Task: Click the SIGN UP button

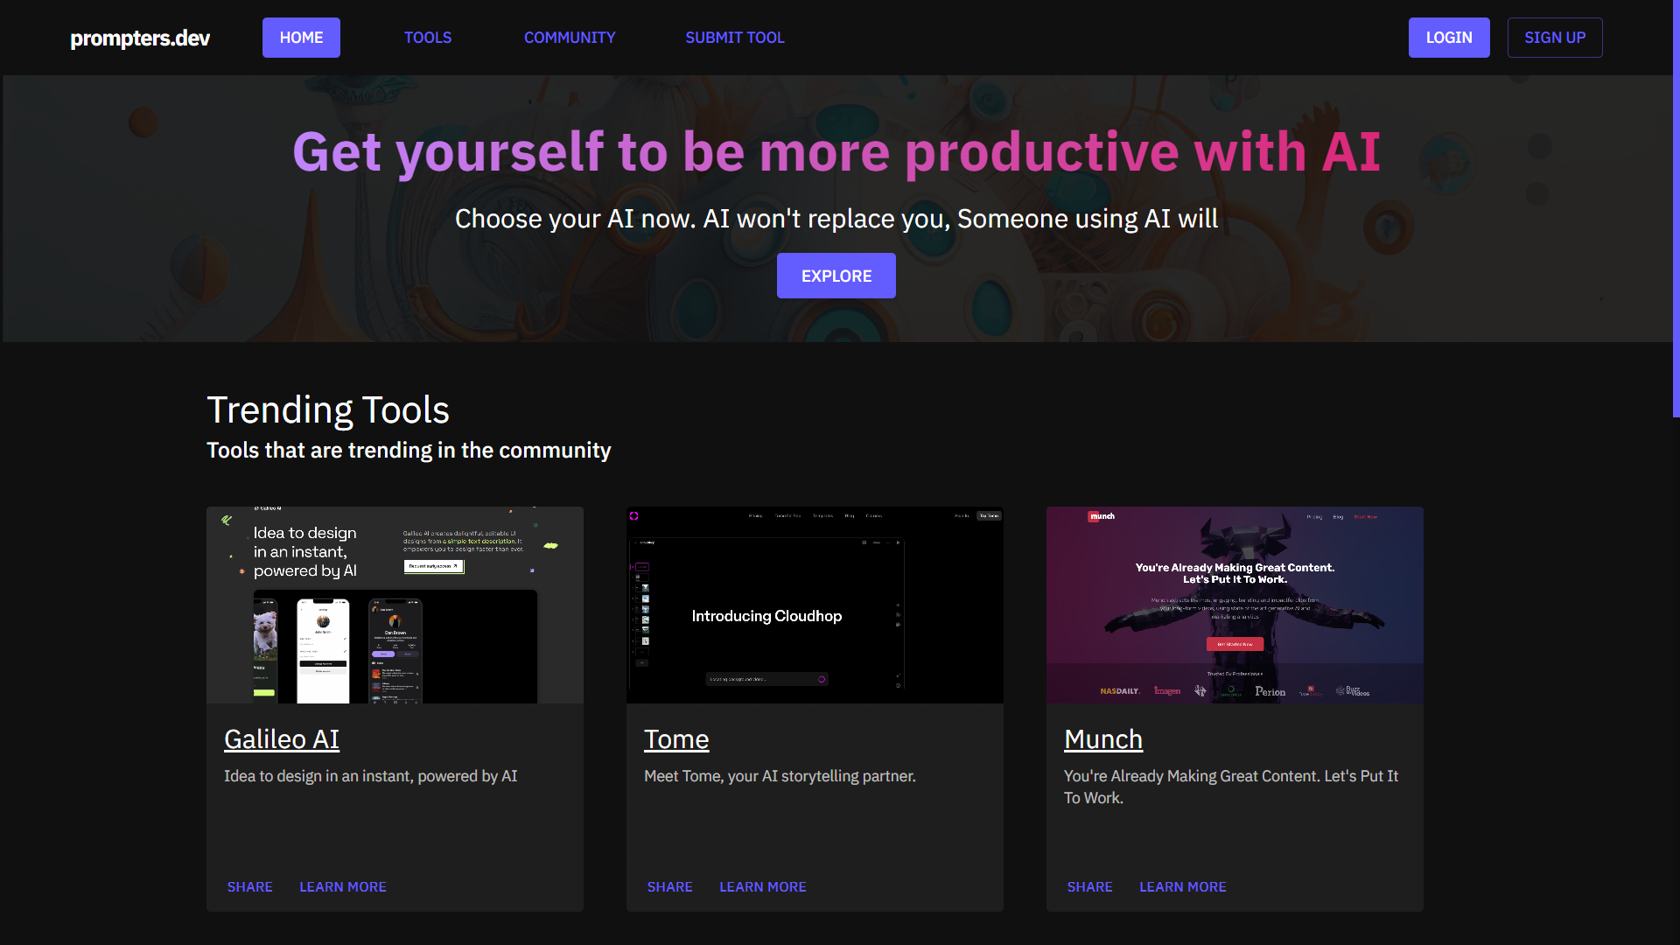Action: click(x=1555, y=38)
